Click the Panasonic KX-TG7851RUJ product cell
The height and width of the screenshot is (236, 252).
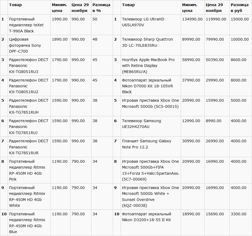pos(29,127)
